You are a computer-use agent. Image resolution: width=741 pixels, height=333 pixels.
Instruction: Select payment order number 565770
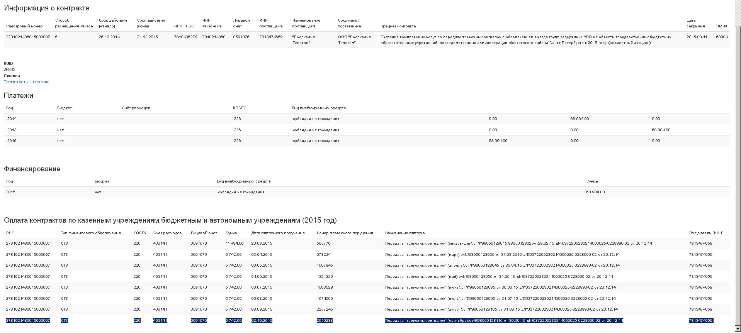[x=323, y=243]
